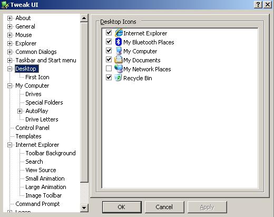Collapse the Internet Explorer tree node
This screenshot has width=274, height=217.
point(9,145)
